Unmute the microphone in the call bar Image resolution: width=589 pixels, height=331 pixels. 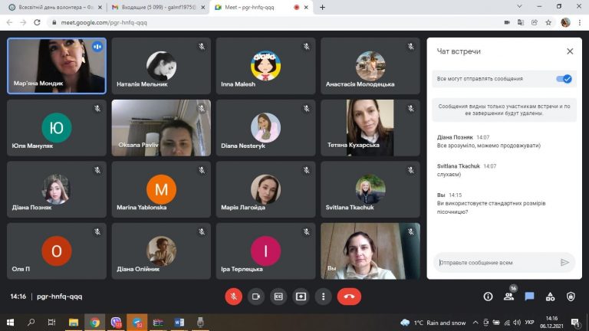(234, 297)
